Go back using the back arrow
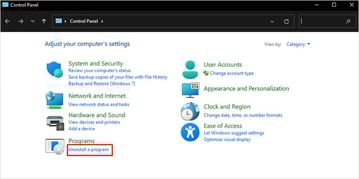The width and height of the screenshot is (359, 179). (7, 21)
